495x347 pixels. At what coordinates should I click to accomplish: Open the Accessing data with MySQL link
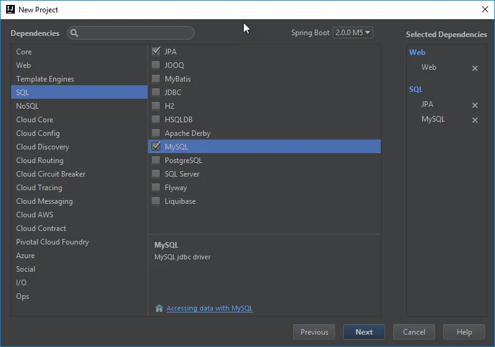(209, 308)
